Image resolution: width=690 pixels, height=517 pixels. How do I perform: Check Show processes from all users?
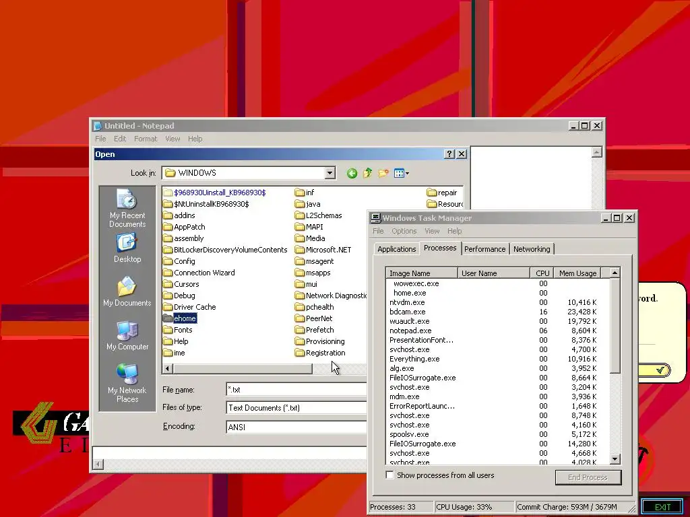[x=389, y=475]
